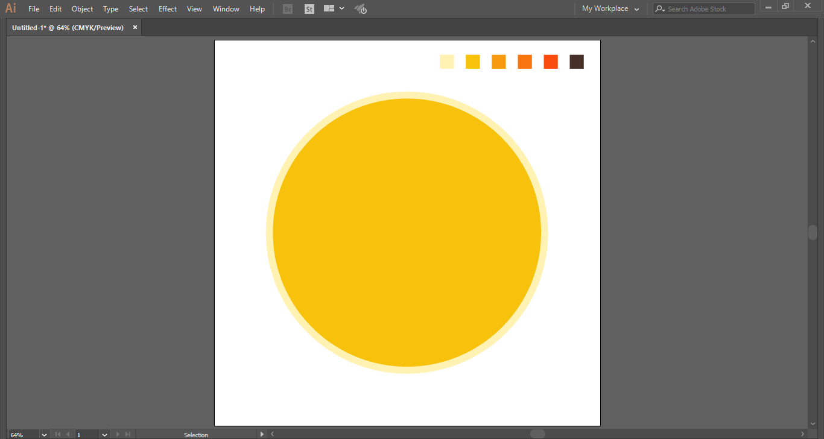824x439 pixels.
Task: Click the red-orange color square
Action: [551, 62]
